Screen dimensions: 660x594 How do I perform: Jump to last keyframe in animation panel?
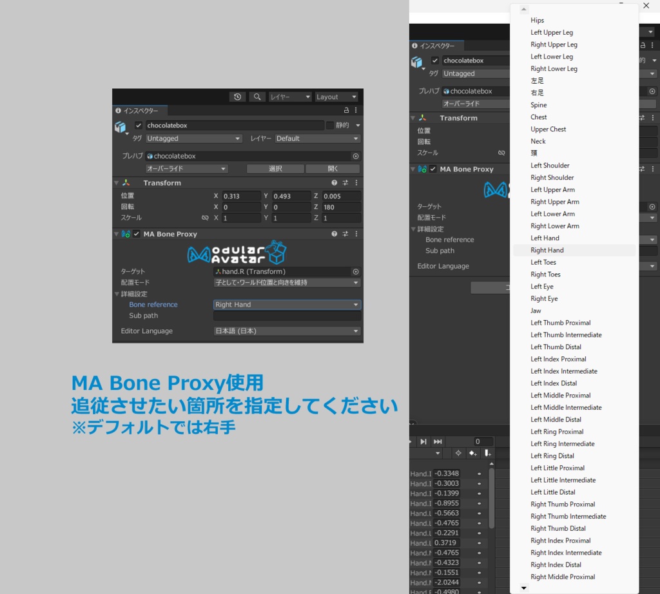point(438,441)
